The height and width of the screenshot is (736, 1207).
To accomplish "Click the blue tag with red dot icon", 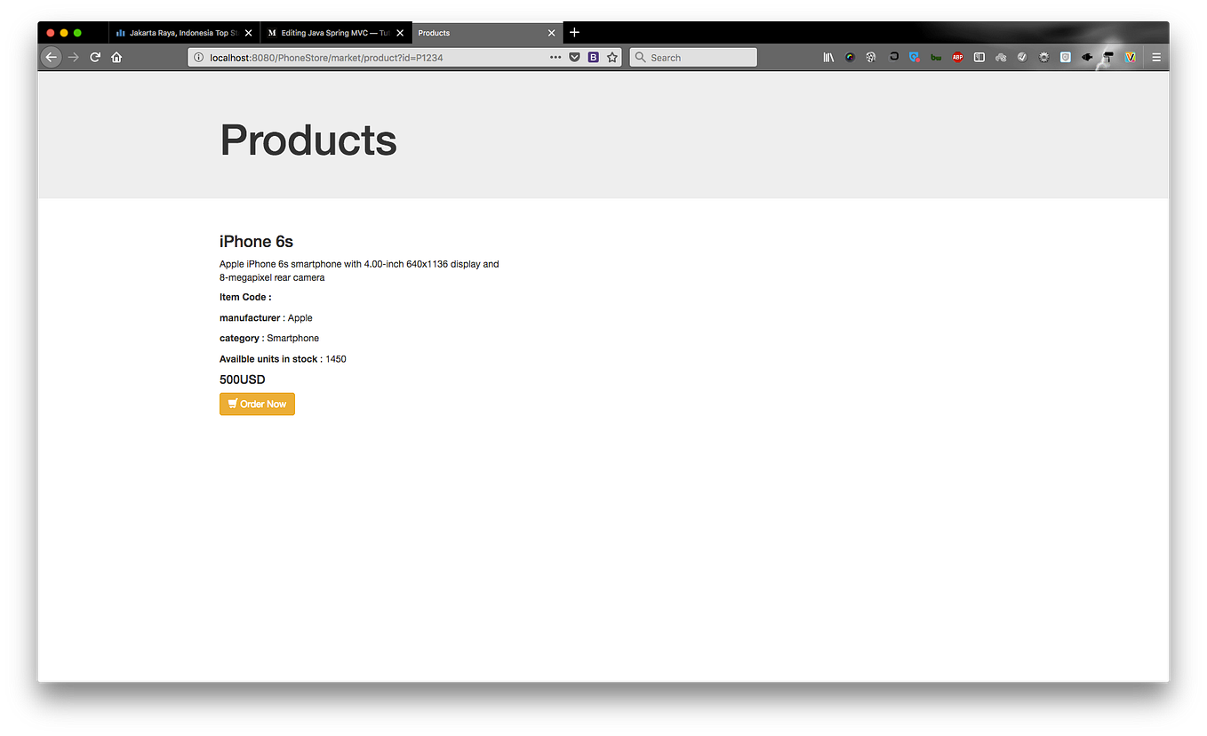I will click(x=915, y=57).
